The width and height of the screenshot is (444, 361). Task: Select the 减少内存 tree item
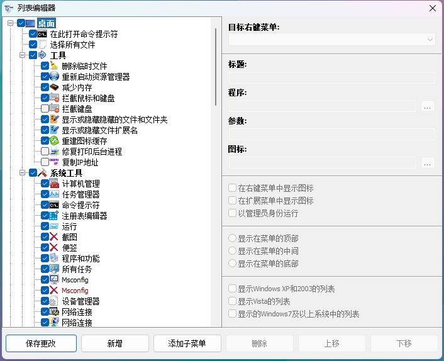[x=77, y=87]
